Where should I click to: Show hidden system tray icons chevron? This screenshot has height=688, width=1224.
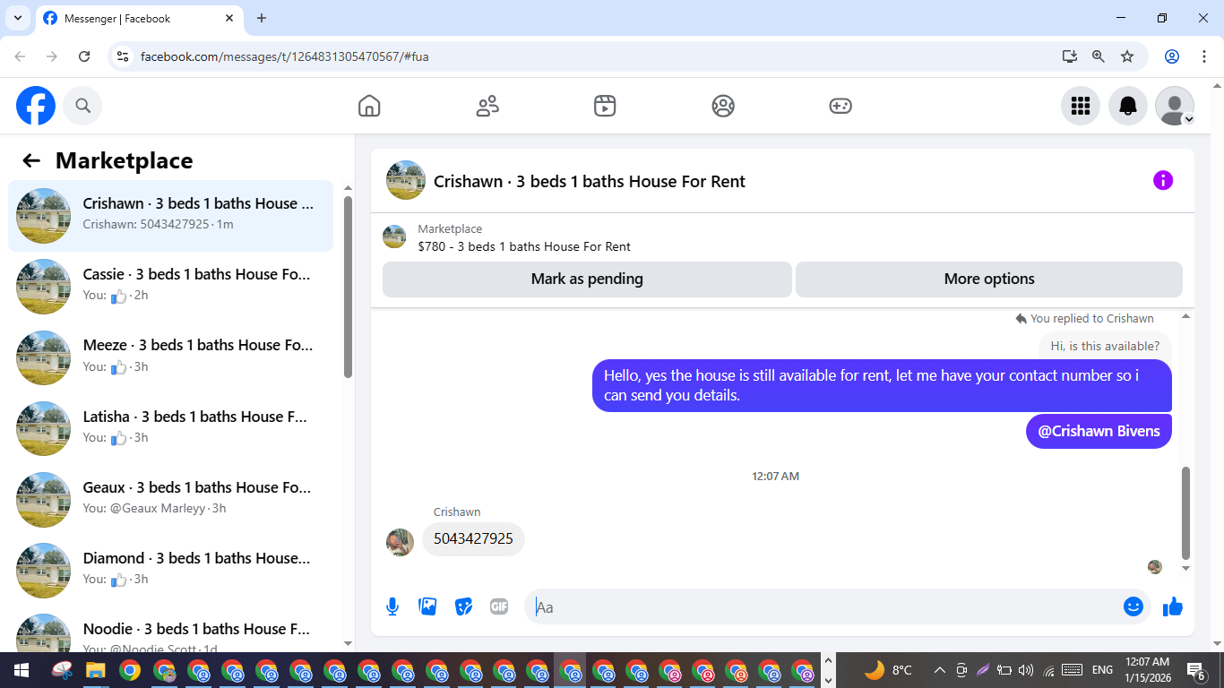tap(939, 670)
